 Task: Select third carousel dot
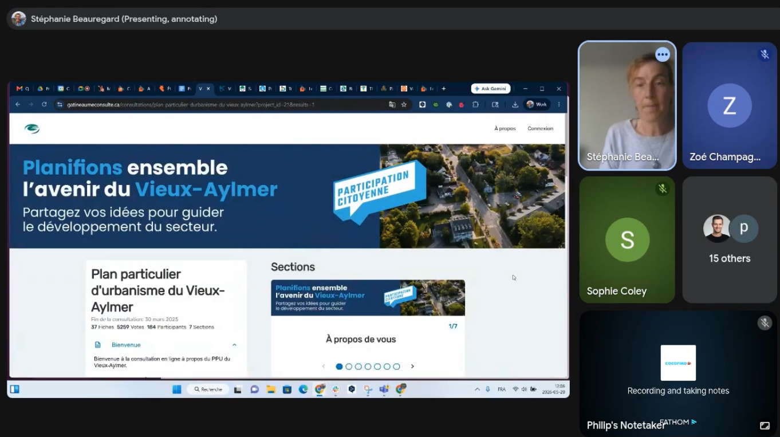(x=359, y=367)
